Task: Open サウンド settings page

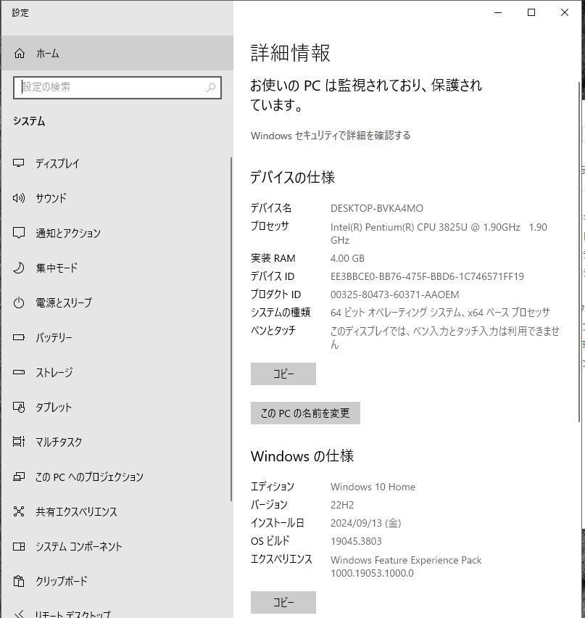Action: pyautogui.click(x=116, y=198)
